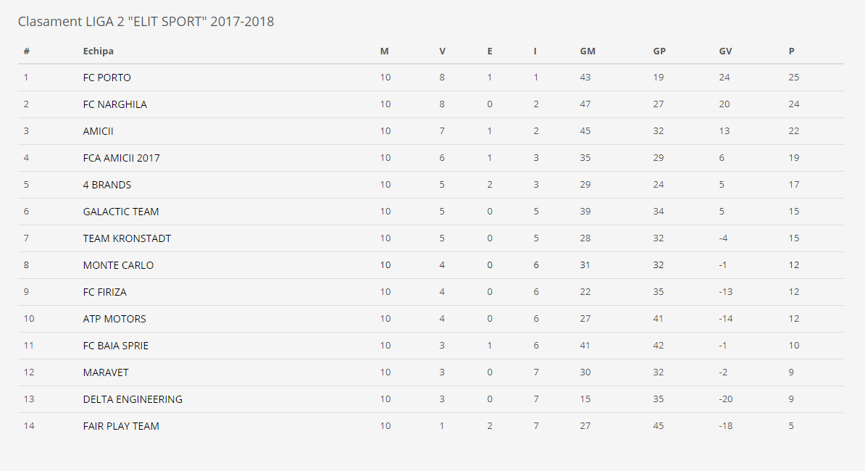Click FAIR PLAY TEAM name

point(121,426)
